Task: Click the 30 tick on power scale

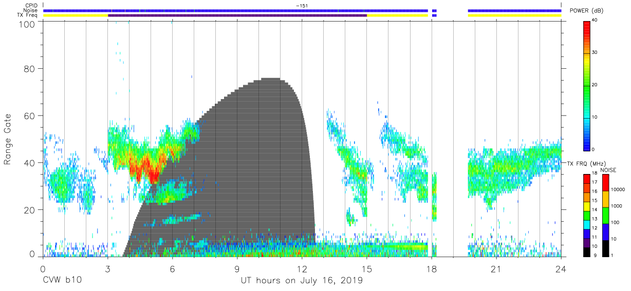Action: pyautogui.click(x=595, y=53)
